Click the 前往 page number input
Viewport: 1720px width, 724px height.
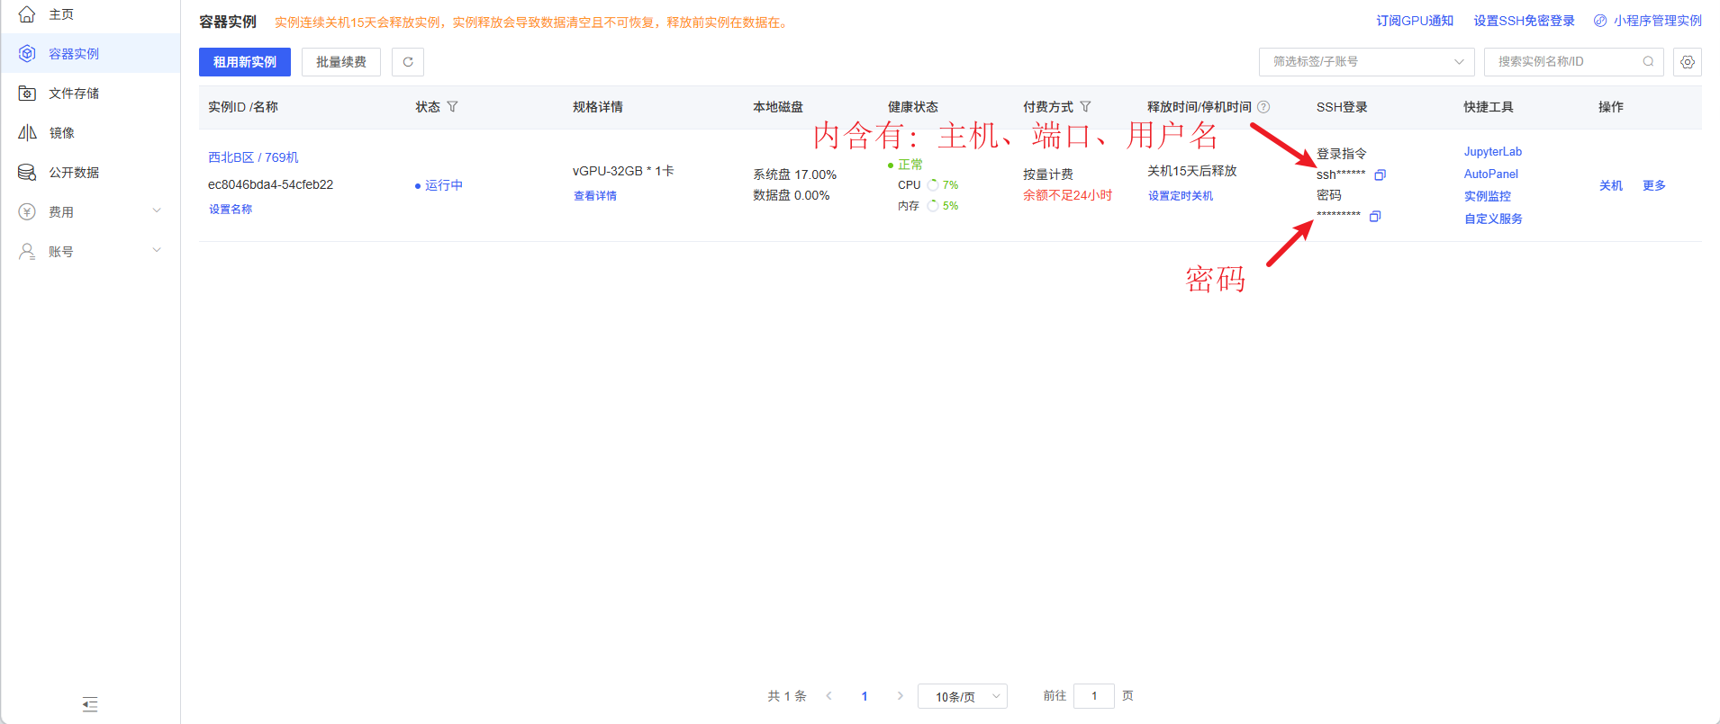coord(1094,696)
